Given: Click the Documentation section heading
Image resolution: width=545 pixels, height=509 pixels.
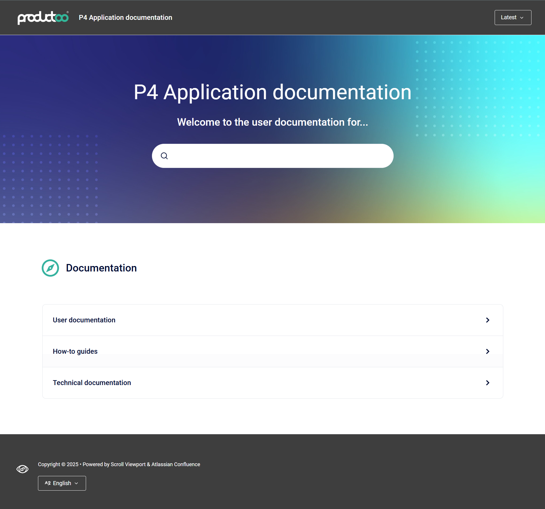Looking at the screenshot, I should pyautogui.click(x=101, y=268).
